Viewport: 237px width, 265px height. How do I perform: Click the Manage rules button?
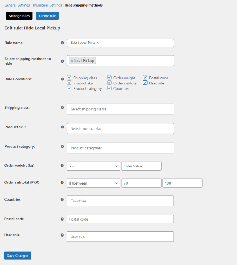tap(19, 16)
